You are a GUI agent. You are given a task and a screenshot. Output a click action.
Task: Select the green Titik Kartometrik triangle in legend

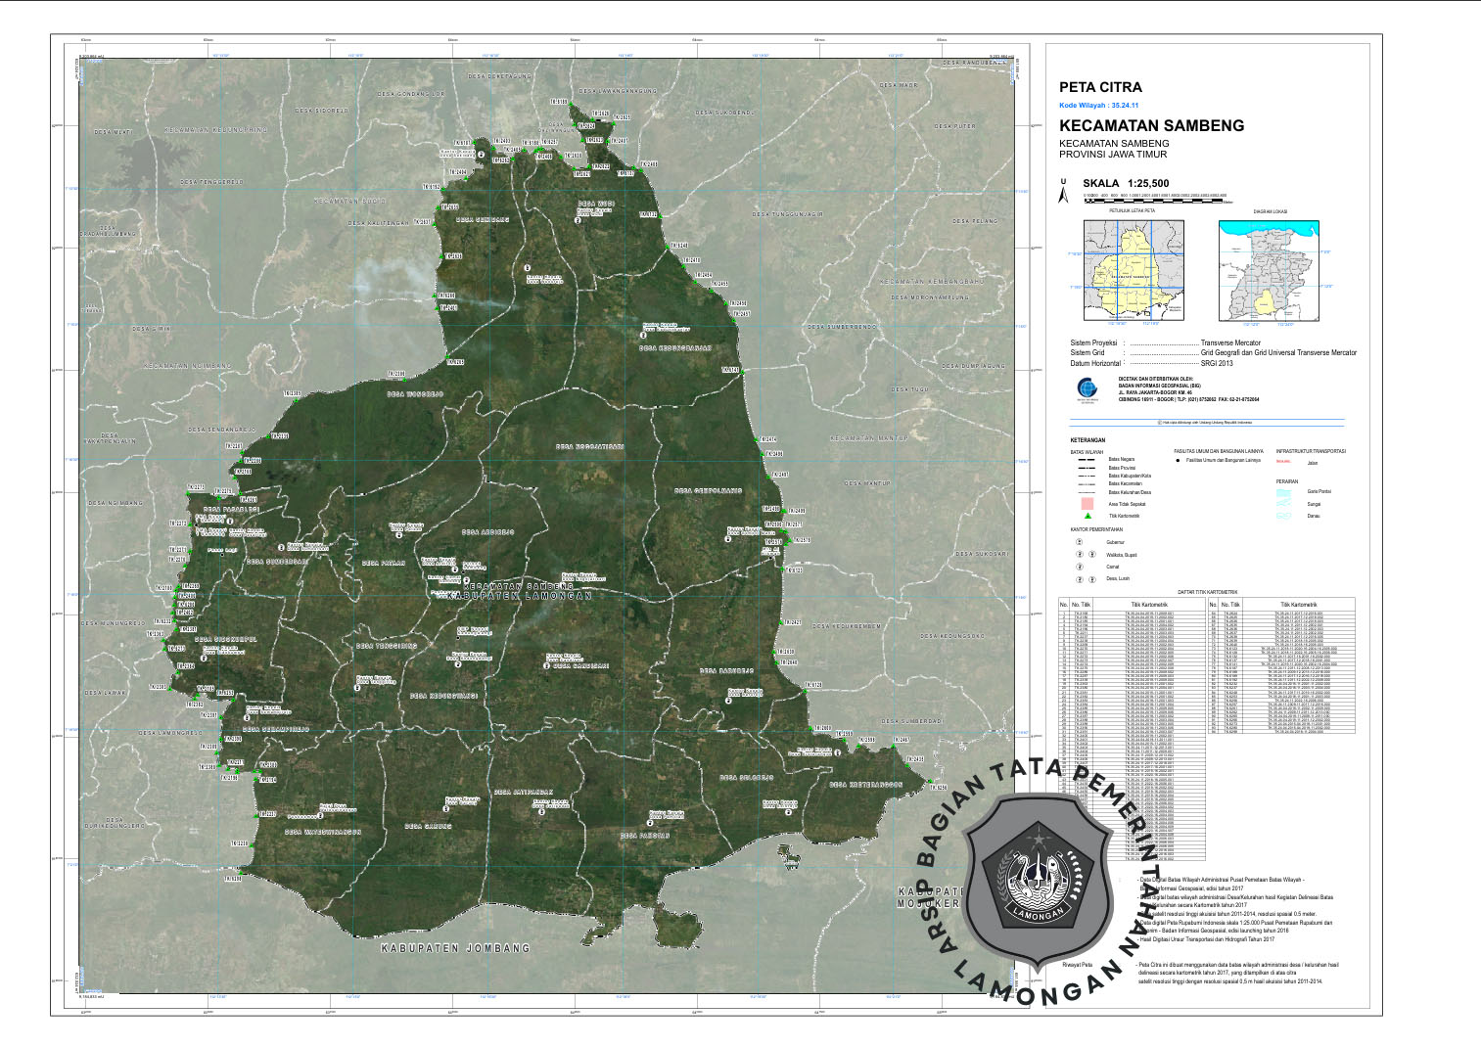(1087, 516)
